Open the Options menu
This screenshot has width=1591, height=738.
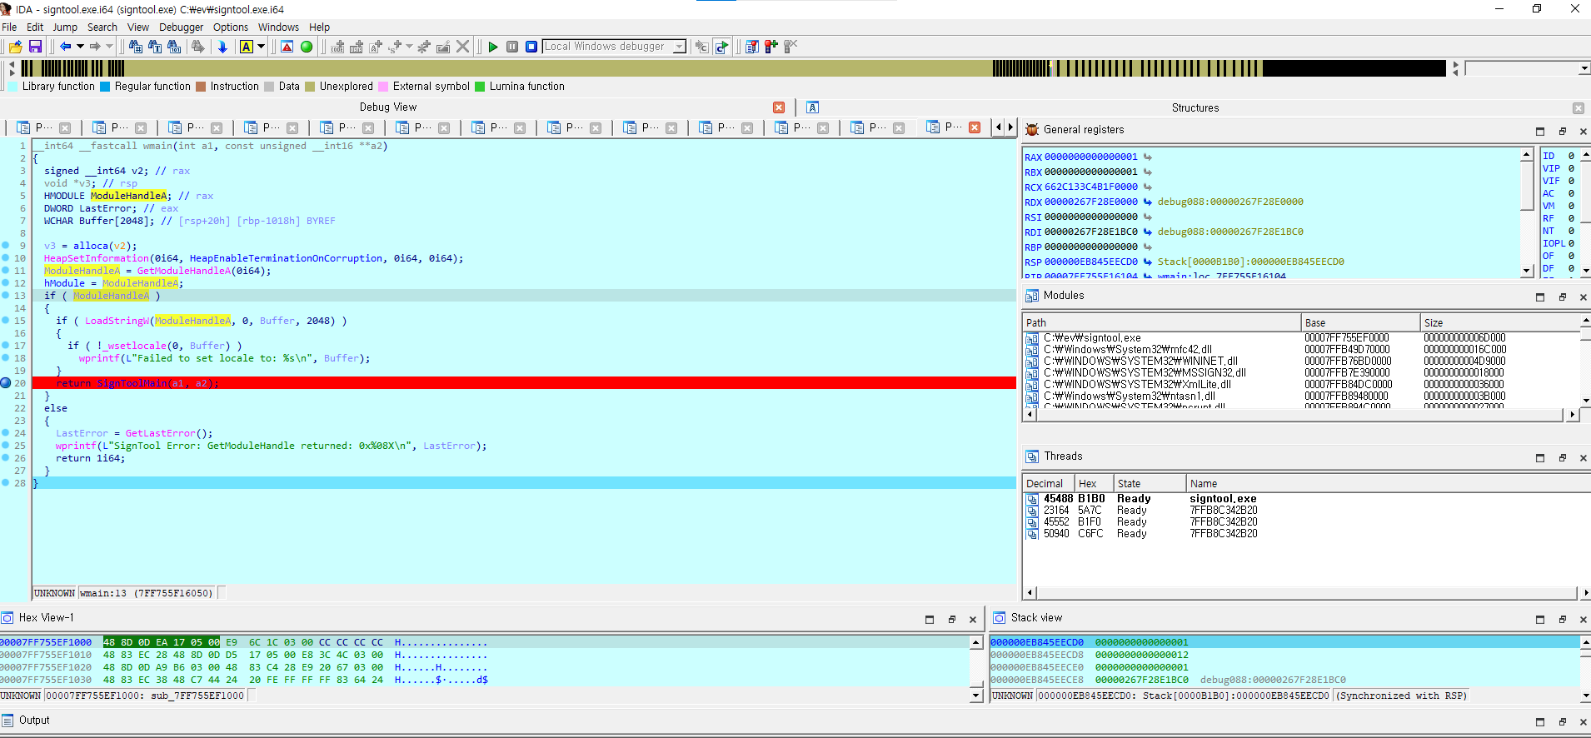(231, 27)
